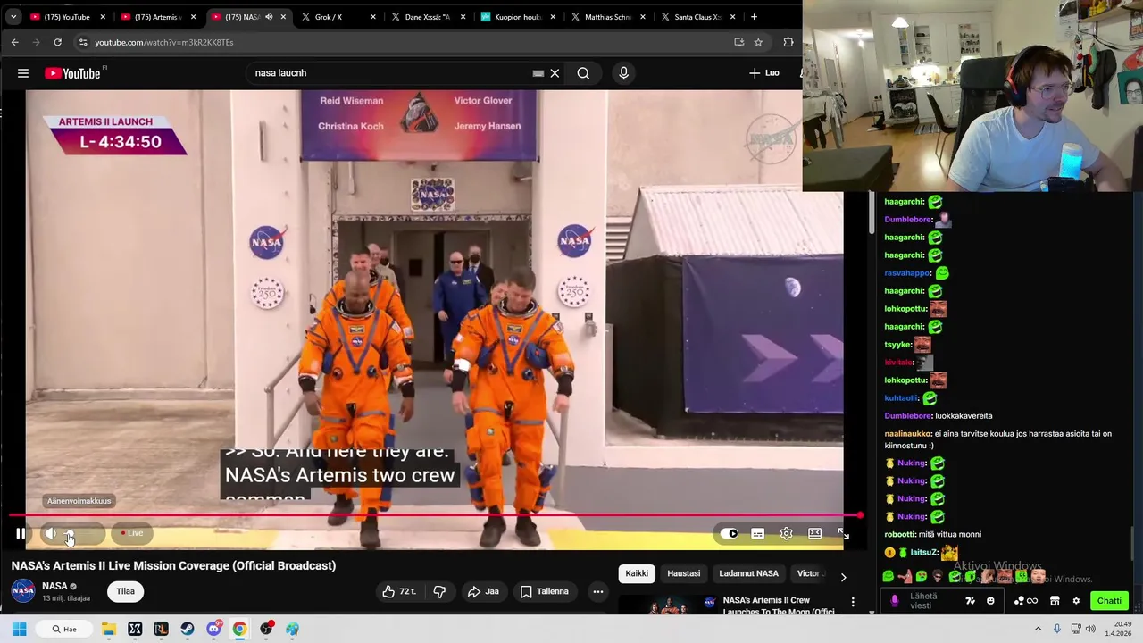Show more filter chips with right arrow
1143x643 pixels.
coord(843,576)
